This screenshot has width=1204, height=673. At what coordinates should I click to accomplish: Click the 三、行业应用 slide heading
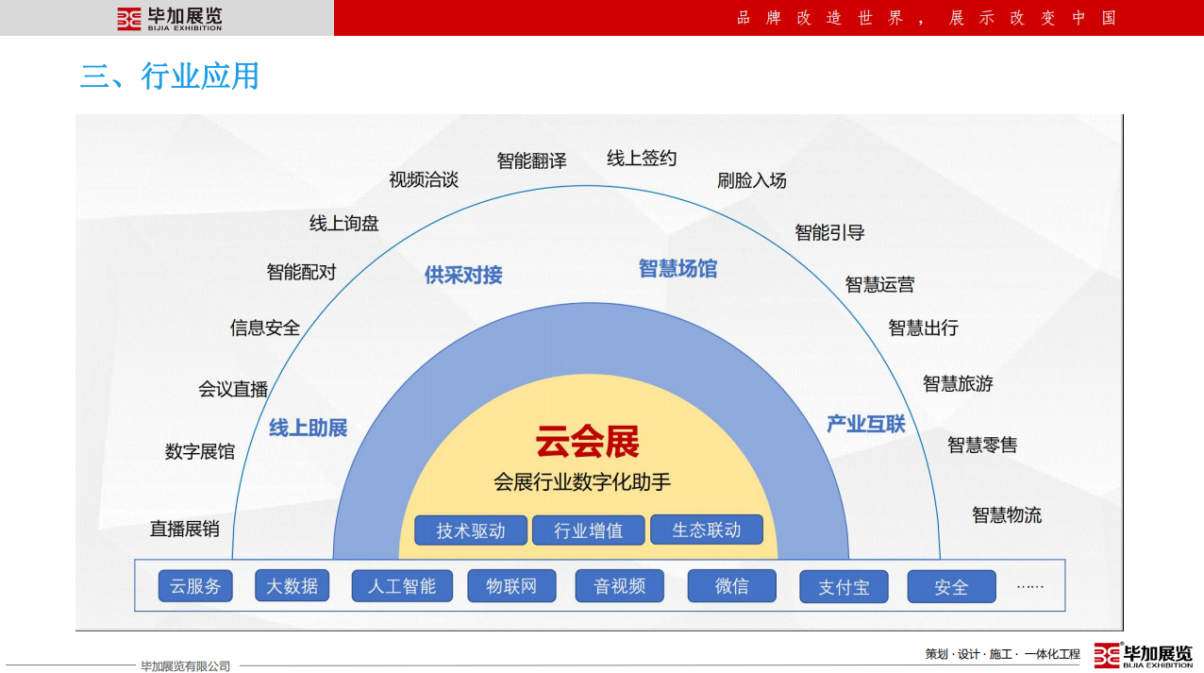pos(170,76)
